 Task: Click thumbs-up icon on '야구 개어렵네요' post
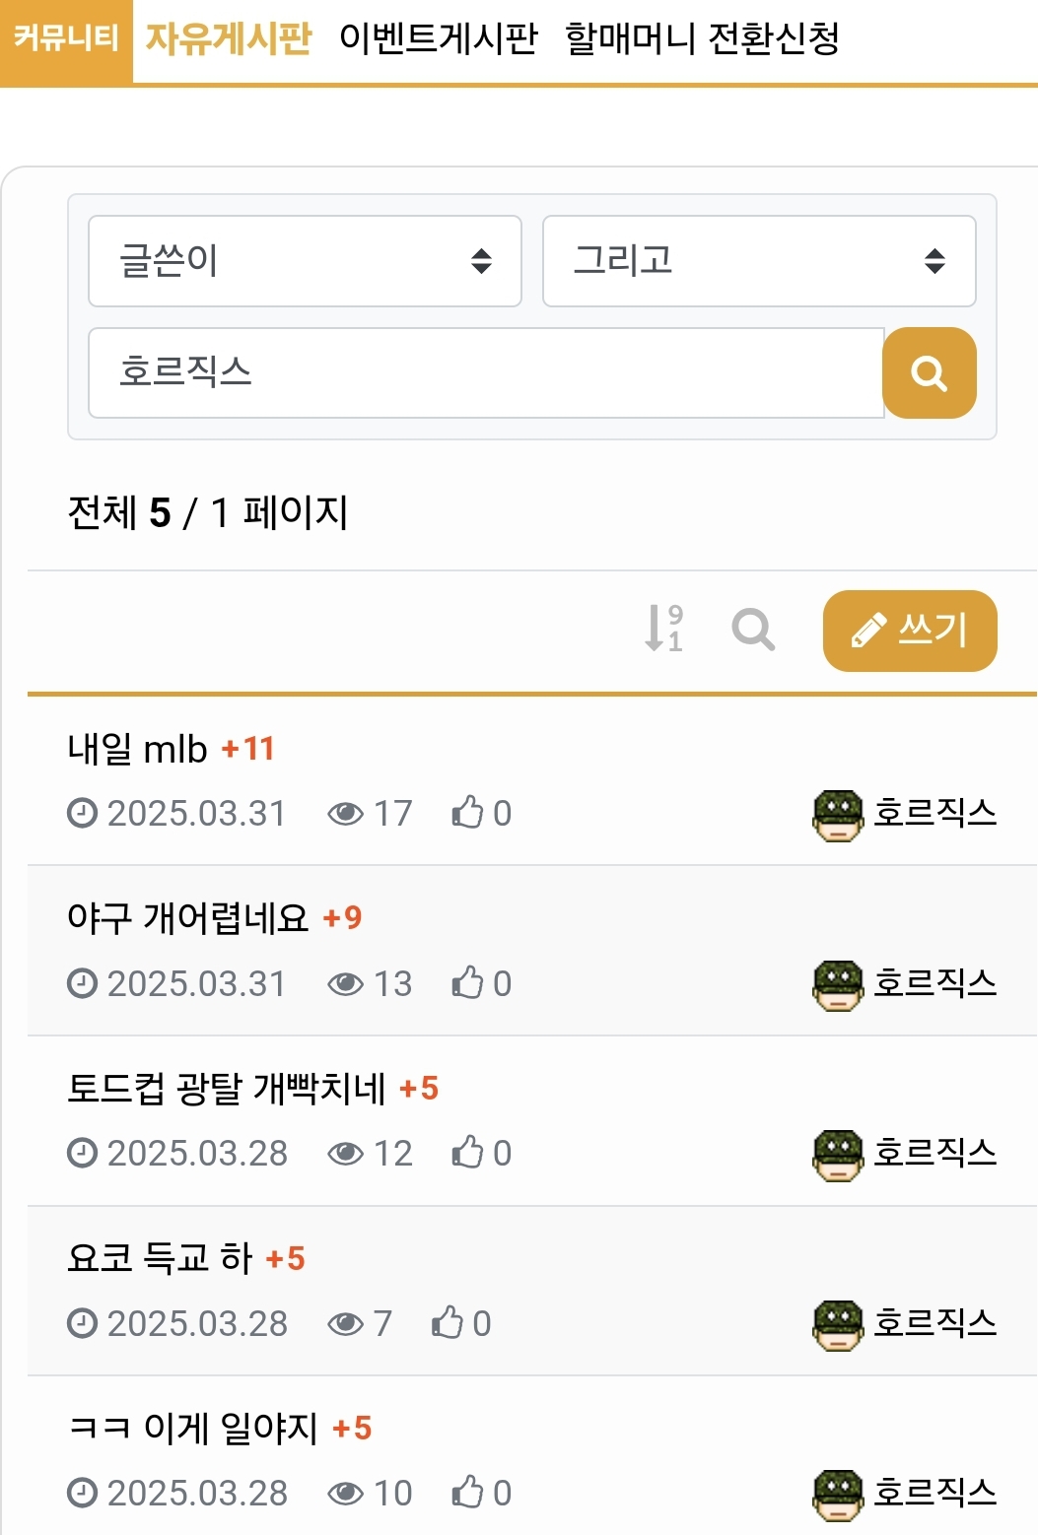[467, 983]
